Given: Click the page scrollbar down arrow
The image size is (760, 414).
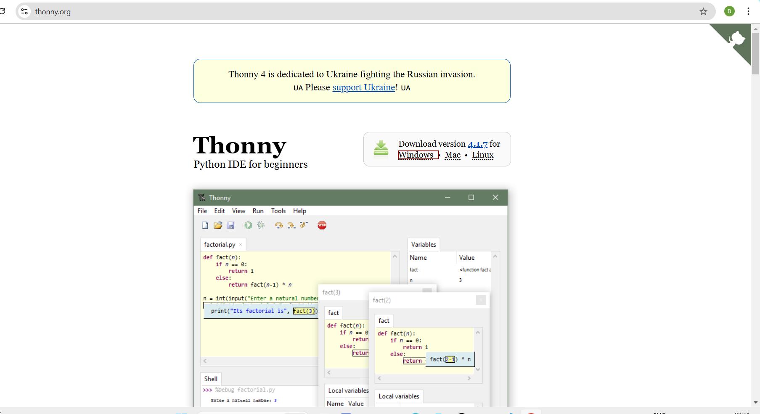Looking at the screenshot, I should (755, 402).
